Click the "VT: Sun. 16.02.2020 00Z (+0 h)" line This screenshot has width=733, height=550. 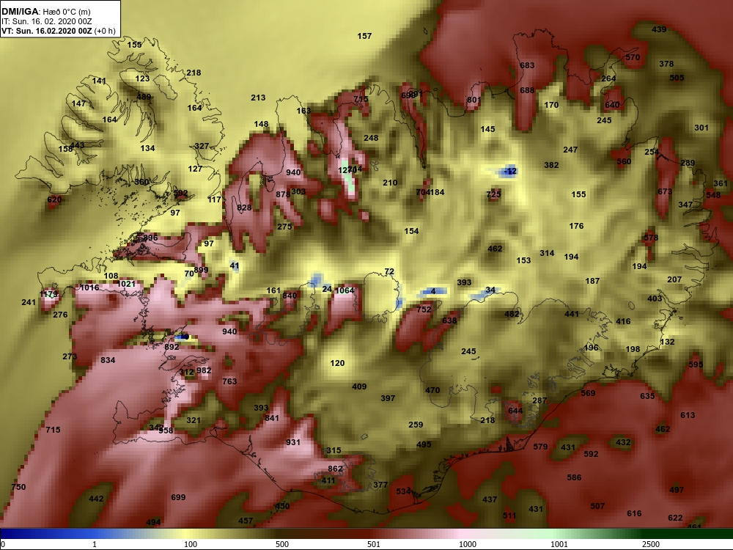point(58,32)
